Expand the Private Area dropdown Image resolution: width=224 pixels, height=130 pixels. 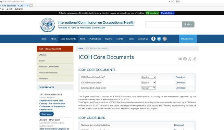pyautogui.click(x=188, y=39)
